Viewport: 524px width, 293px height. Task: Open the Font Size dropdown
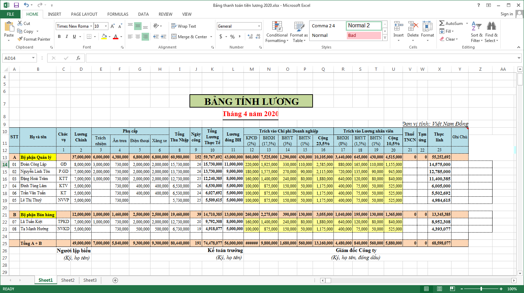(x=106, y=26)
